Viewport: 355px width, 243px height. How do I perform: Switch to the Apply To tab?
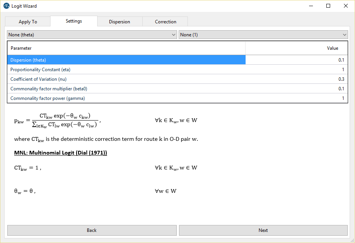point(28,22)
